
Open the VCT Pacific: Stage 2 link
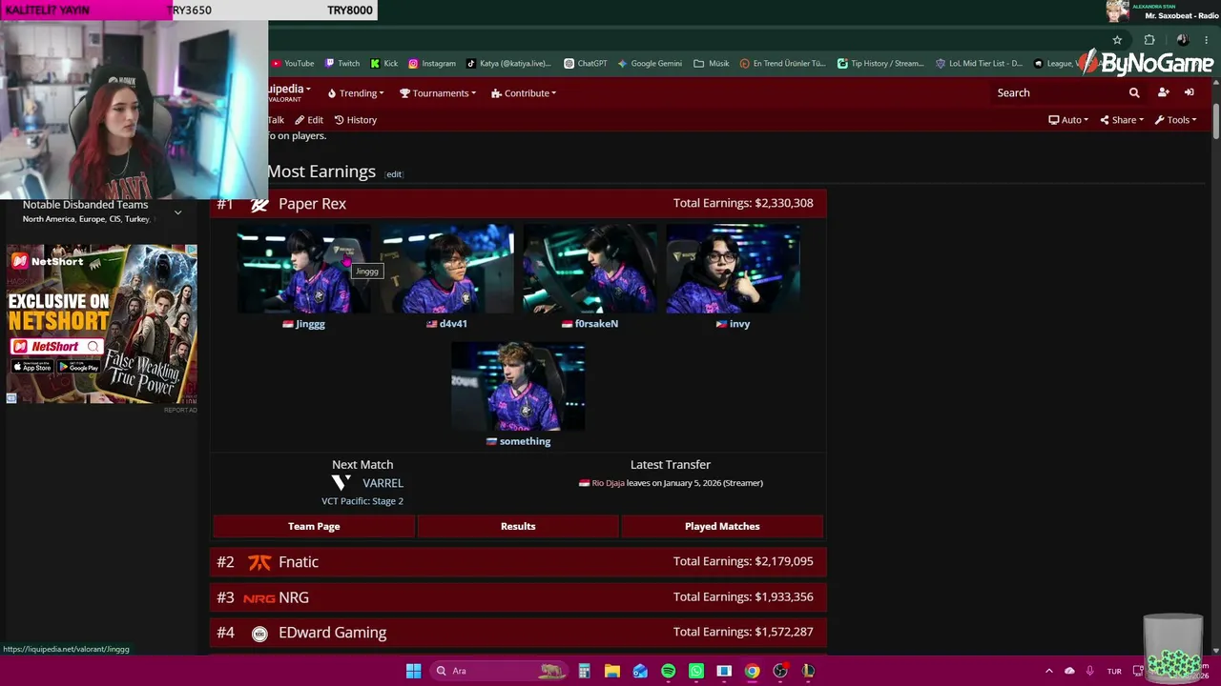pos(362,501)
